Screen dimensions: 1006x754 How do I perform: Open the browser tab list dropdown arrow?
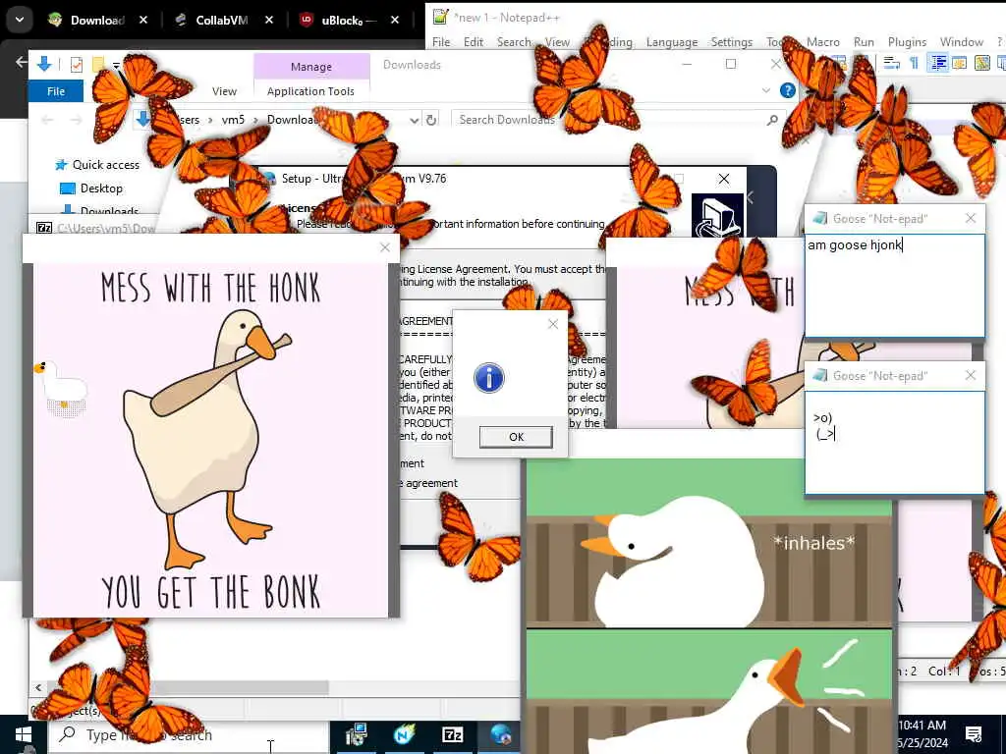tap(20, 20)
